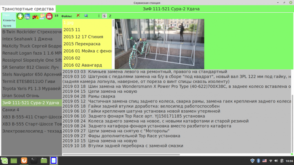Viewport: 294px width, 165px height.
Task: Select vehicle ХВЗ В-555 Старт-Шоссе Тов
Action: click(x=32, y=124)
